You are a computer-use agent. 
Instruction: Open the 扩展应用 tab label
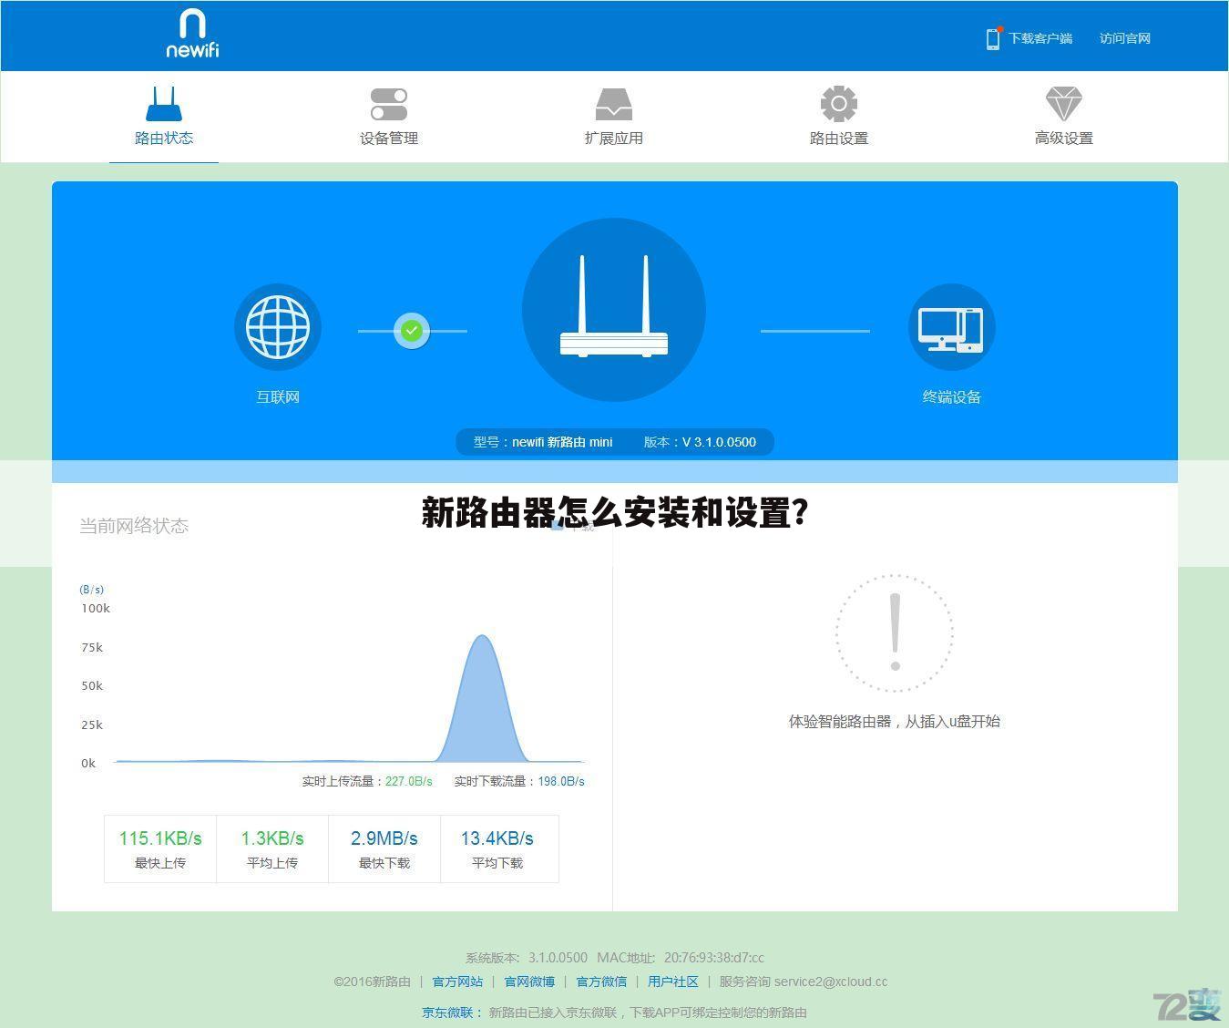614,139
